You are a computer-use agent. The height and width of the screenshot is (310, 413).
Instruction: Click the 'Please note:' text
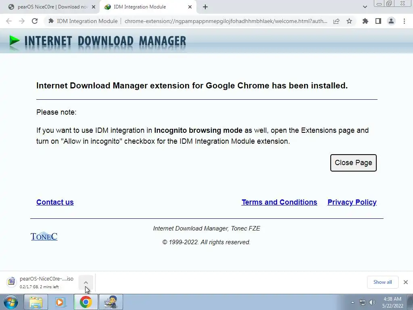[x=56, y=112]
